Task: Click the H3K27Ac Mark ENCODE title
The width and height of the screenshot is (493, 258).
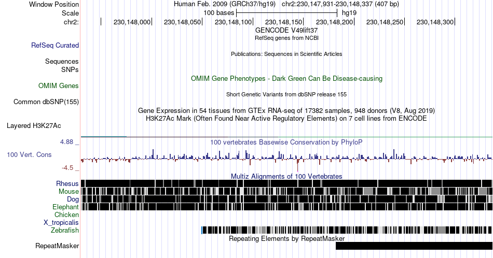Action: 286,118
